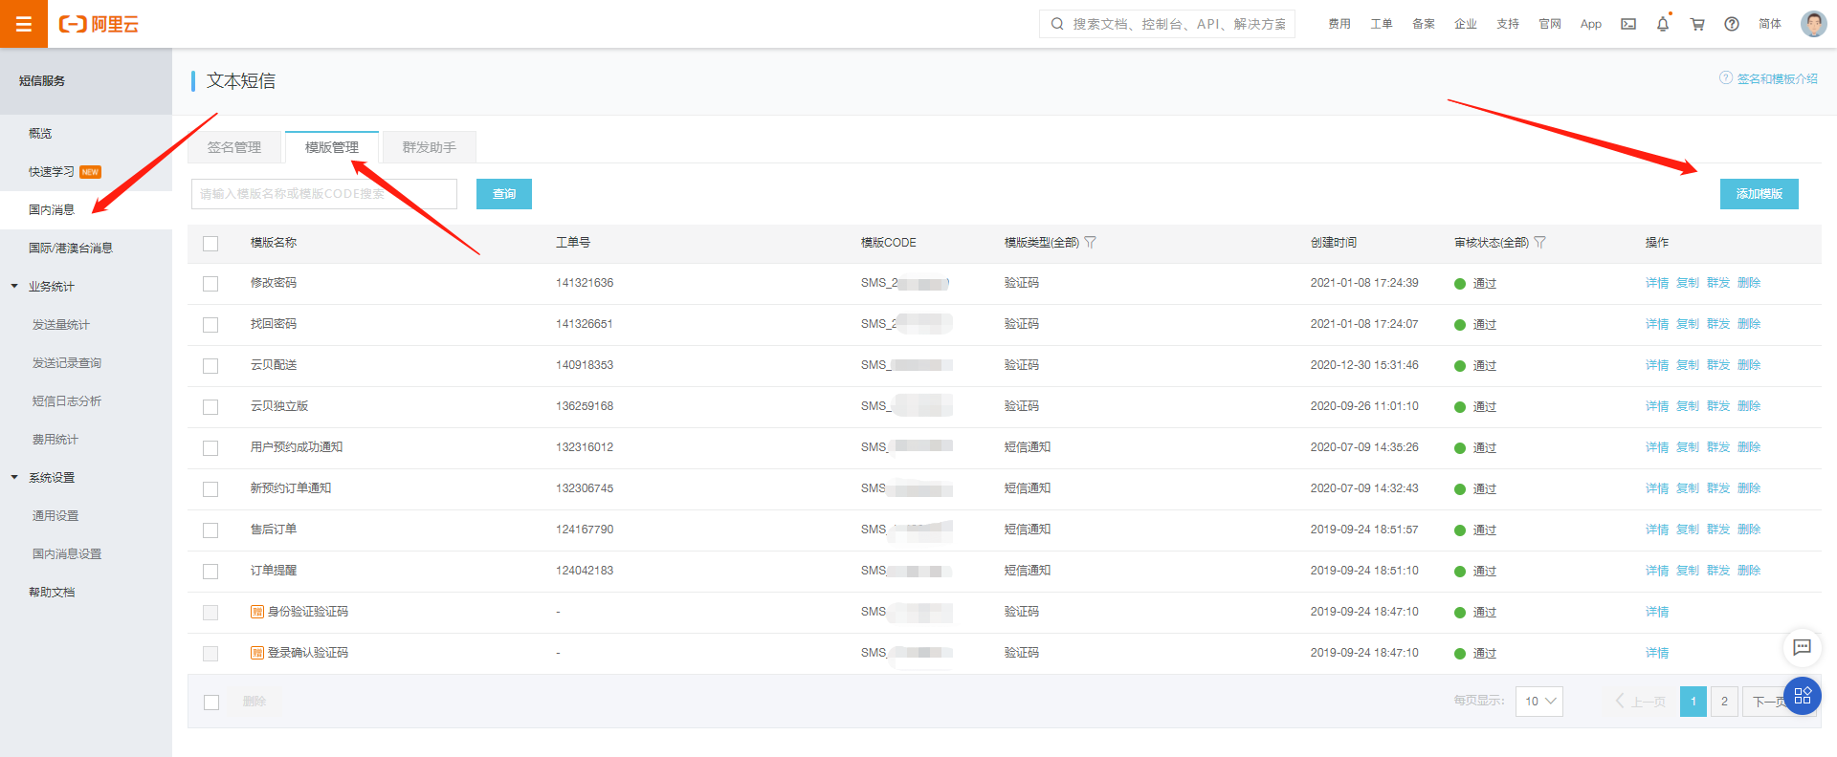The image size is (1837, 757).
Task: Click the help question mark icon
Action: [1732, 24]
